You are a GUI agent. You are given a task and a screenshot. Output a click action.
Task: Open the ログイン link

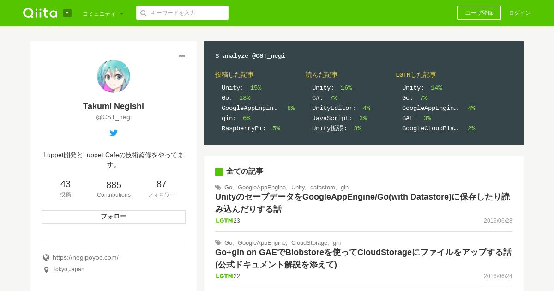pos(520,13)
